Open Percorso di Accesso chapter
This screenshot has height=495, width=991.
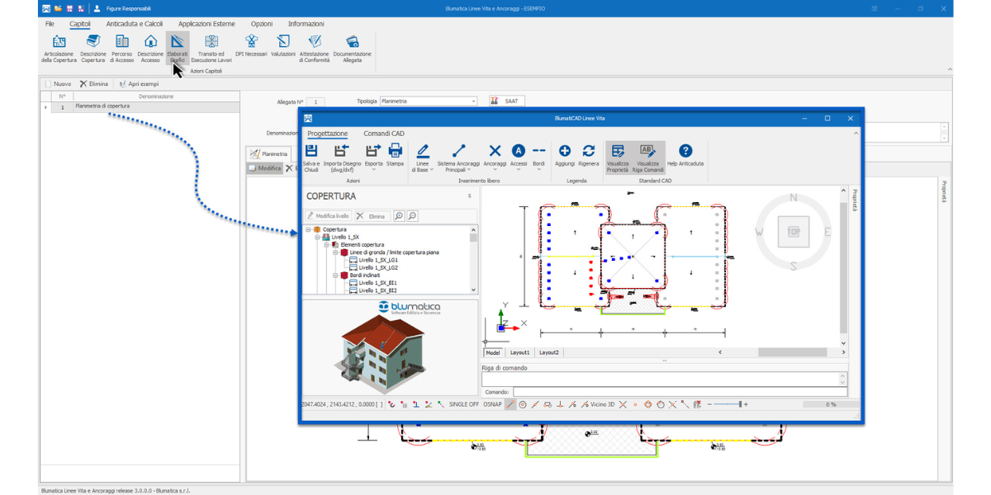point(122,49)
